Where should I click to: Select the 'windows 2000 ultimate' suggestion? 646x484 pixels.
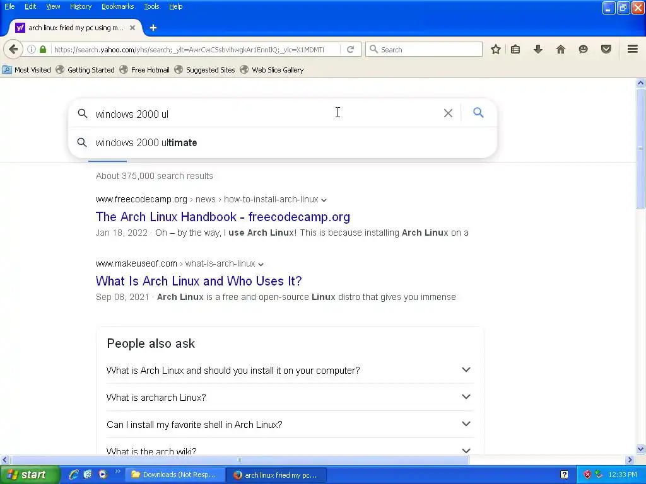[x=283, y=142]
